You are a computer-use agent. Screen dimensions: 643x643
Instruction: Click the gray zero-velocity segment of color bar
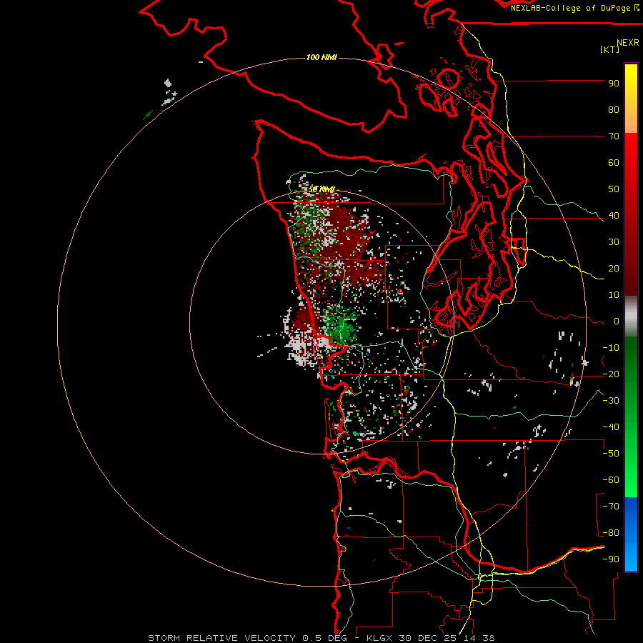(631, 316)
